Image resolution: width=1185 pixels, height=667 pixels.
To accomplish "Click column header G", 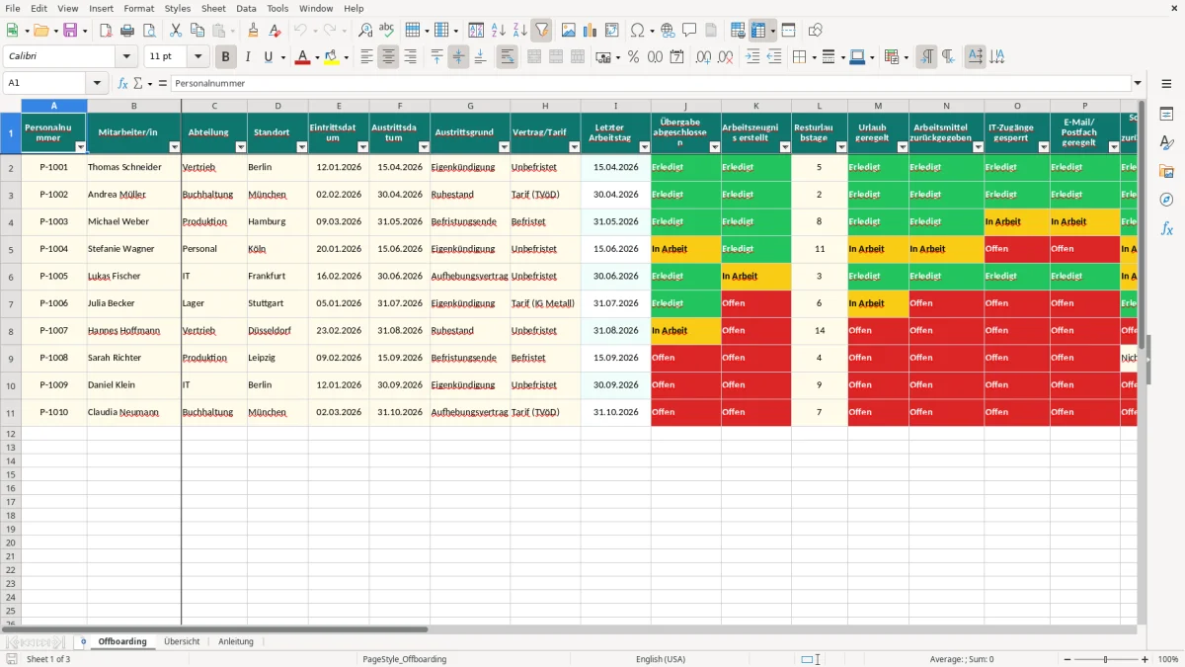I will click(470, 106).
